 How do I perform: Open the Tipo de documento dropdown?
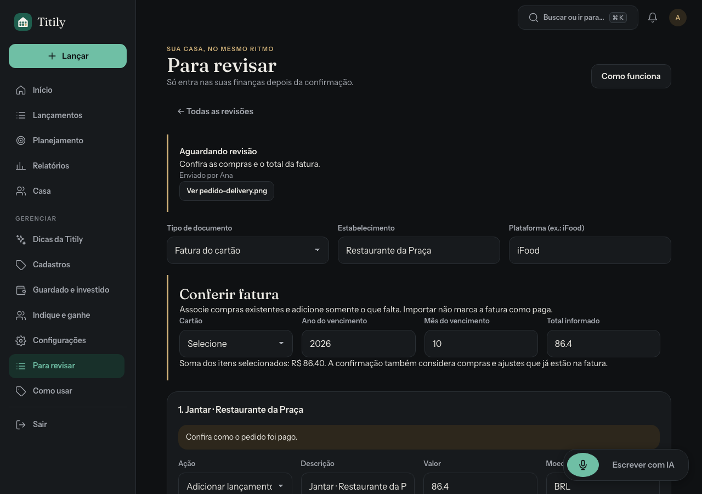[x=248, y=250]
